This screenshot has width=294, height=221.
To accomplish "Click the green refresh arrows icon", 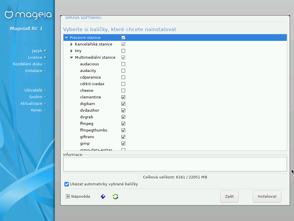I will pos(115,197).
